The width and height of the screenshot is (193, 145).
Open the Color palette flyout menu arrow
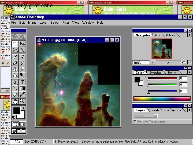click(x=190, y=73)
